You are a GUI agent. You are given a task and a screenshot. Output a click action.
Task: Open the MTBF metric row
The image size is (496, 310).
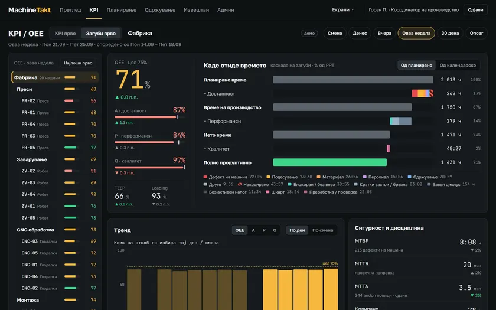click(x=418, y=245)
